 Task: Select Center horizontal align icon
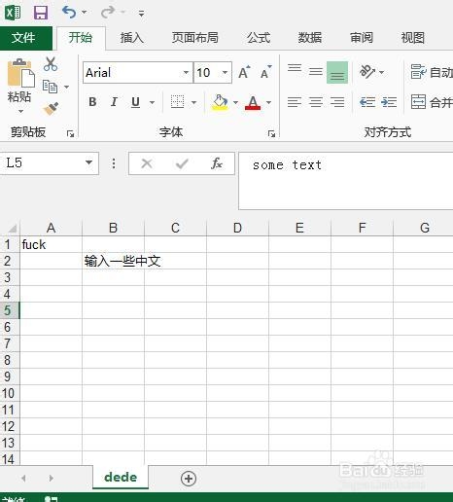click(x=316, y=102)
